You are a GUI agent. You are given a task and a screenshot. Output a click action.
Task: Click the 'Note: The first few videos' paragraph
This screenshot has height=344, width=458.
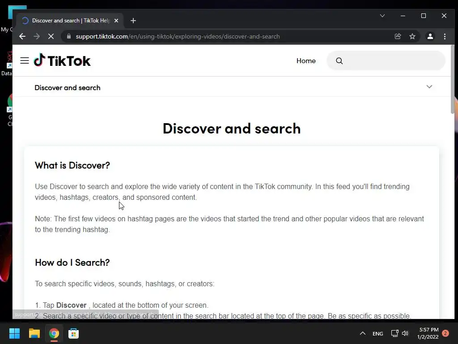(229, 224)
